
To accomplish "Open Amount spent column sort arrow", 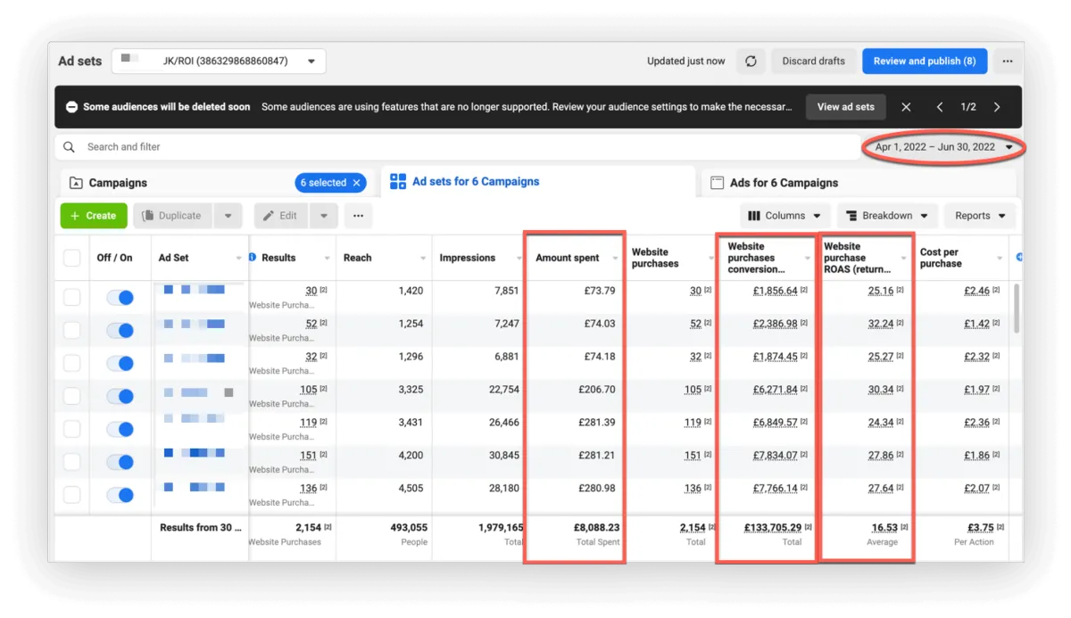I will tap(615, 259).
